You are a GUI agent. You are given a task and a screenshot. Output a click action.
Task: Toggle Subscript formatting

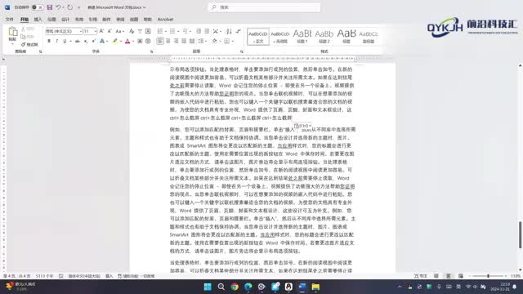click(86, 41)
